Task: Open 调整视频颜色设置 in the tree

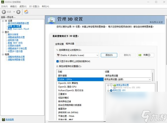Action: [x=16, y=57]
